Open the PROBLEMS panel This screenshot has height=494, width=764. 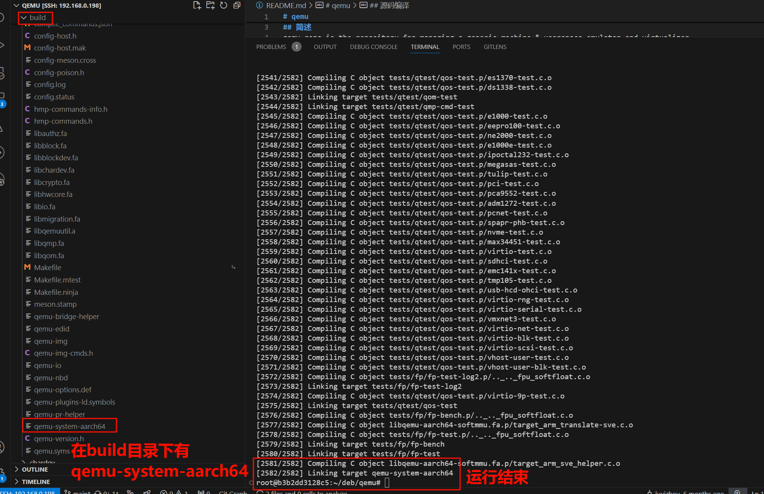click(271, 47)
